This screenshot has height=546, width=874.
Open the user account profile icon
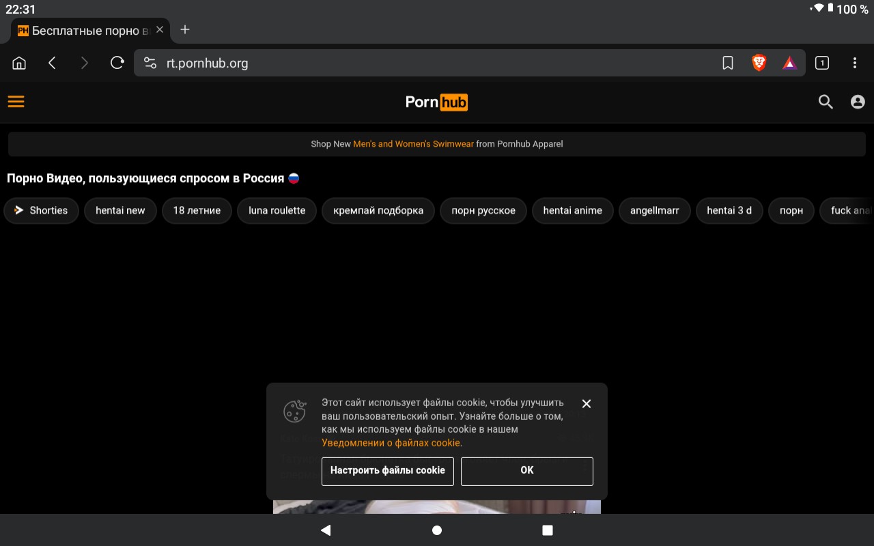pos(858,102)
